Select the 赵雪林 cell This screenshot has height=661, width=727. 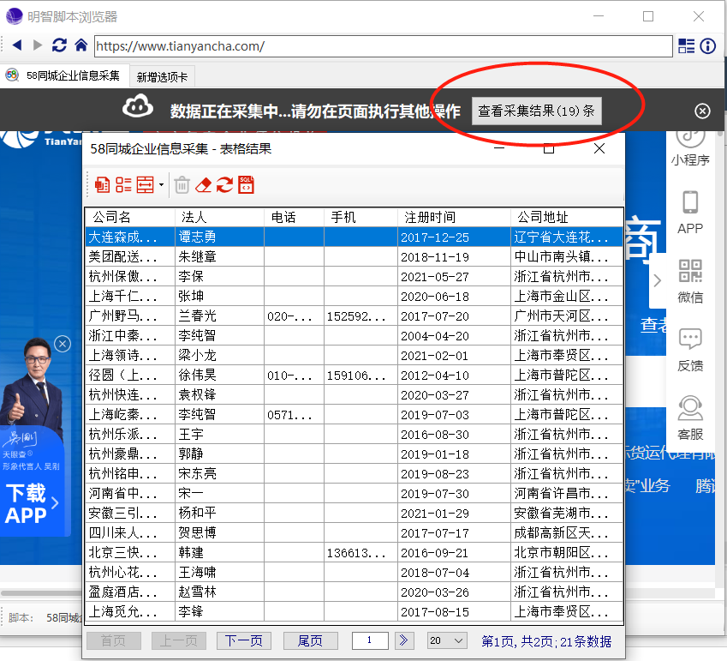(219, 592)
